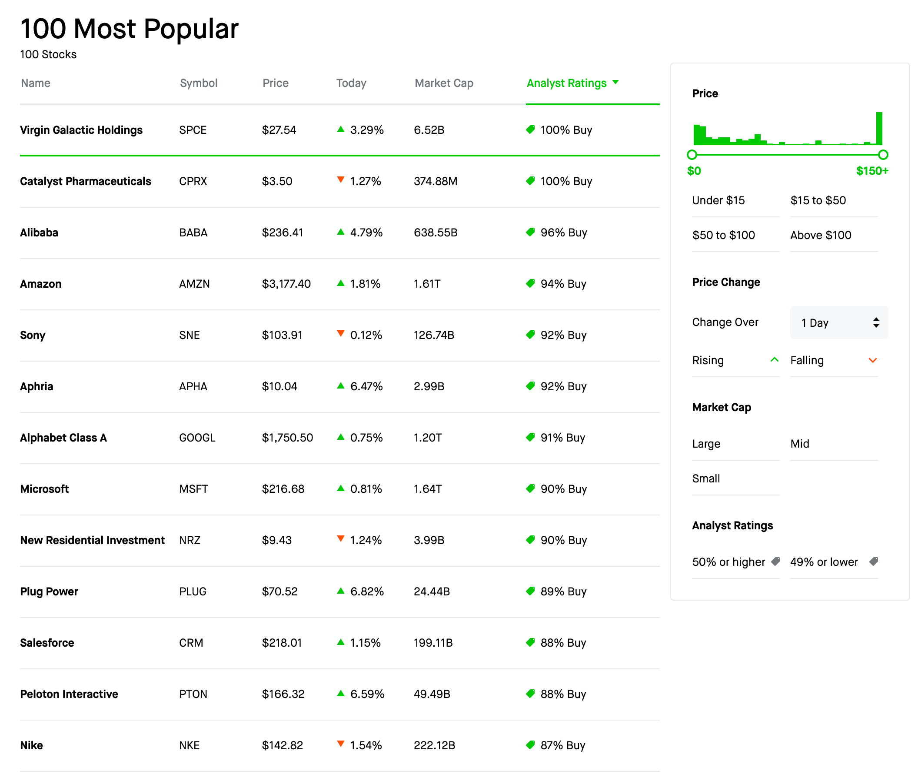Enable the Above $100 price filter

[x=834, y=235]
